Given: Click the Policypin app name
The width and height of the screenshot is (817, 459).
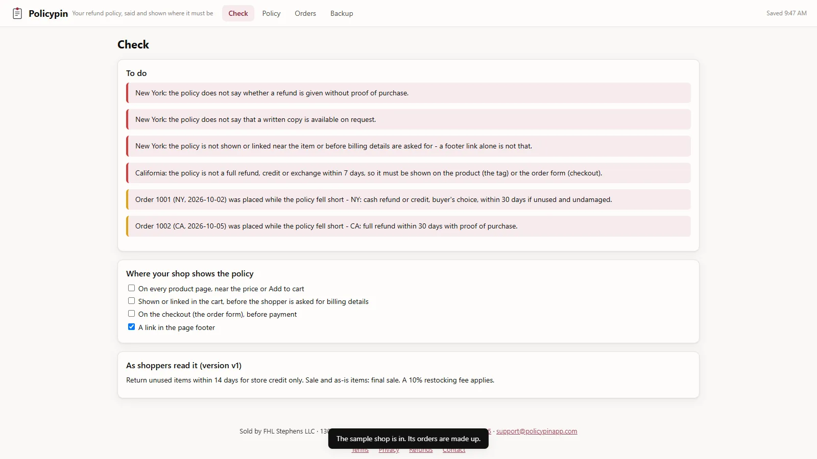Looking at the screenshot, I should (48, 13).
